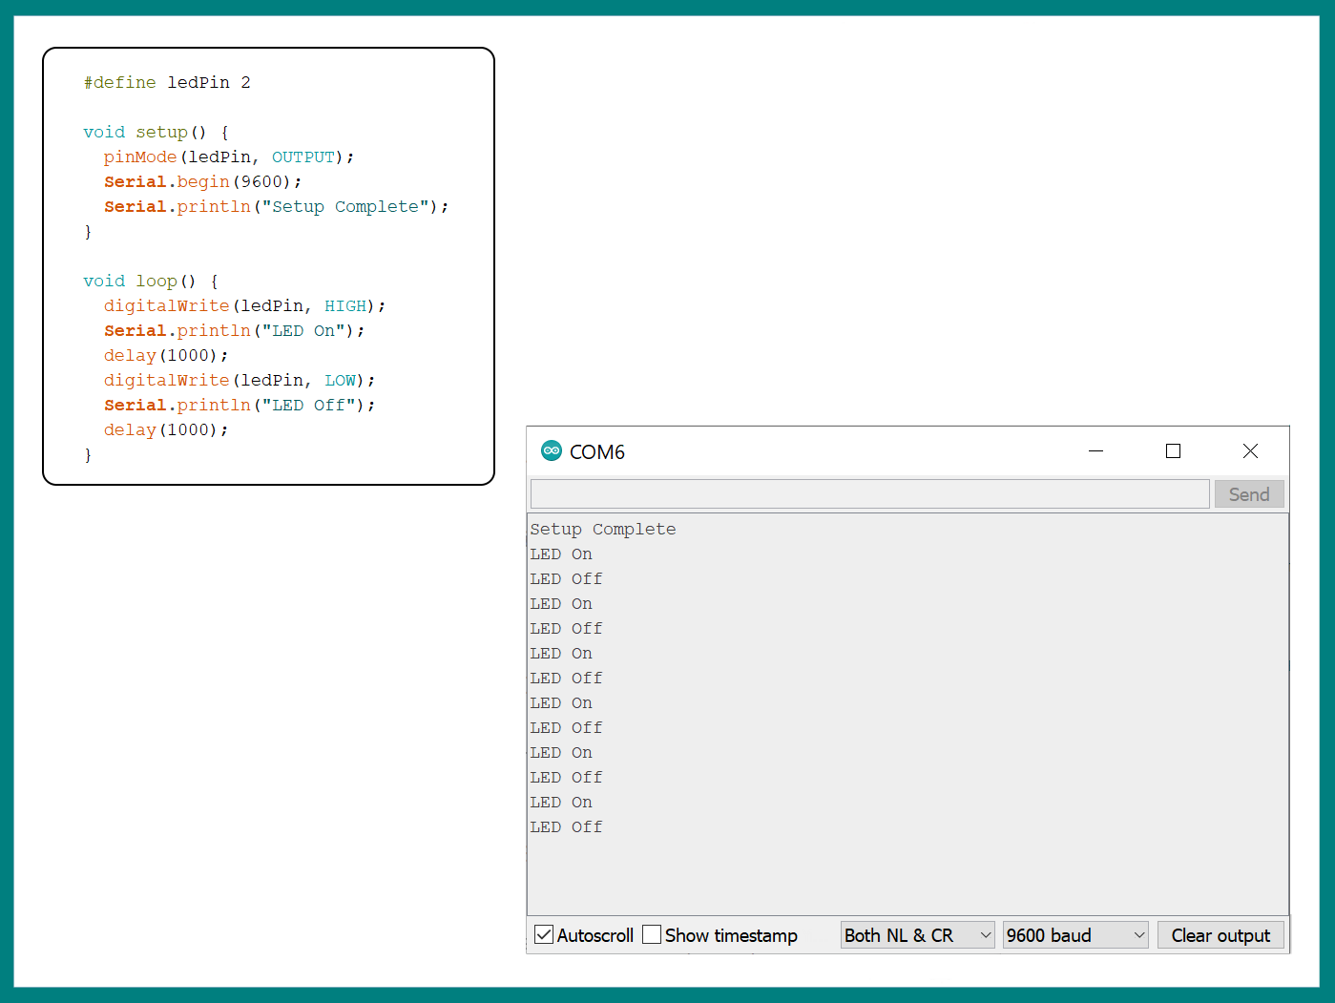Click the "#define ledPin 2" code line

(167, 83)
